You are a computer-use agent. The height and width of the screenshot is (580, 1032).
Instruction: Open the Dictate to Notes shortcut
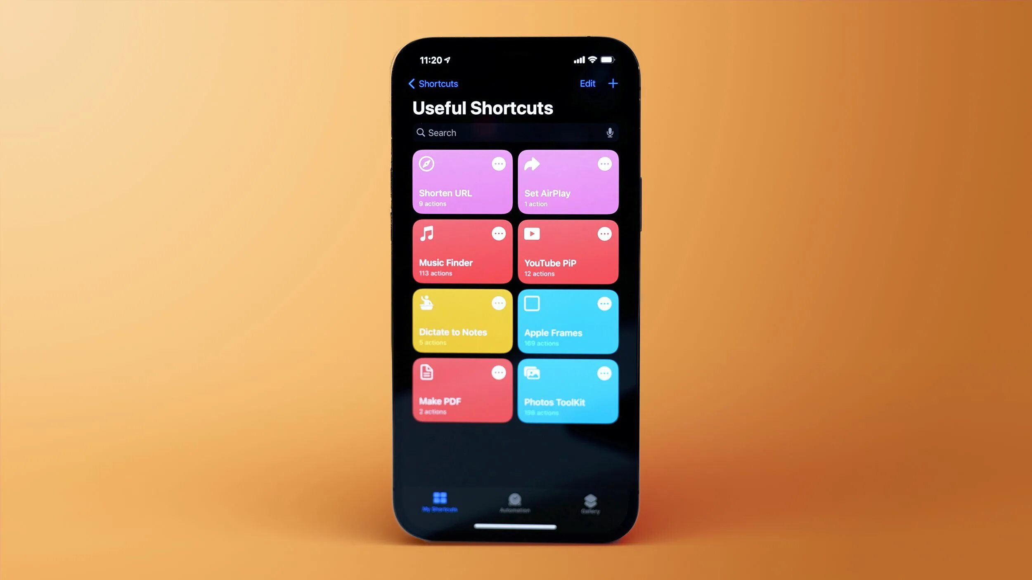pyautogui.click(x=461, y=321)
